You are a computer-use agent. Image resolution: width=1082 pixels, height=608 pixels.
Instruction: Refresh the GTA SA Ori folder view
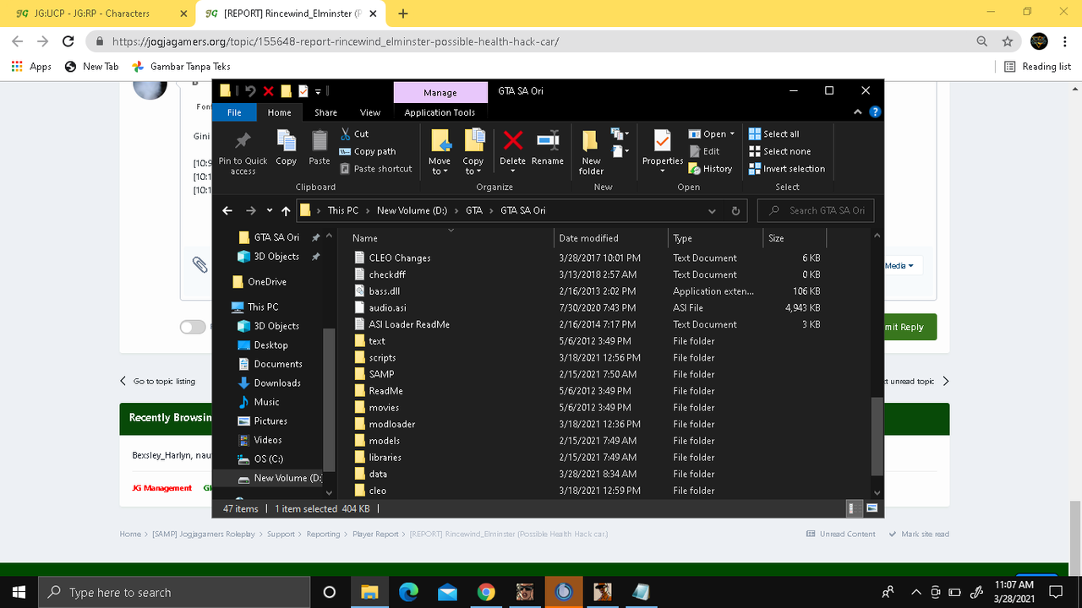click(735, 211)
